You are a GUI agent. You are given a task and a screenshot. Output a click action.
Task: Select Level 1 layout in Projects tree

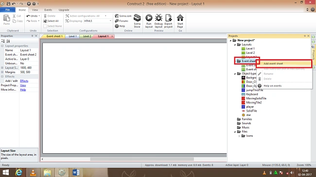[x=248, y=48]
